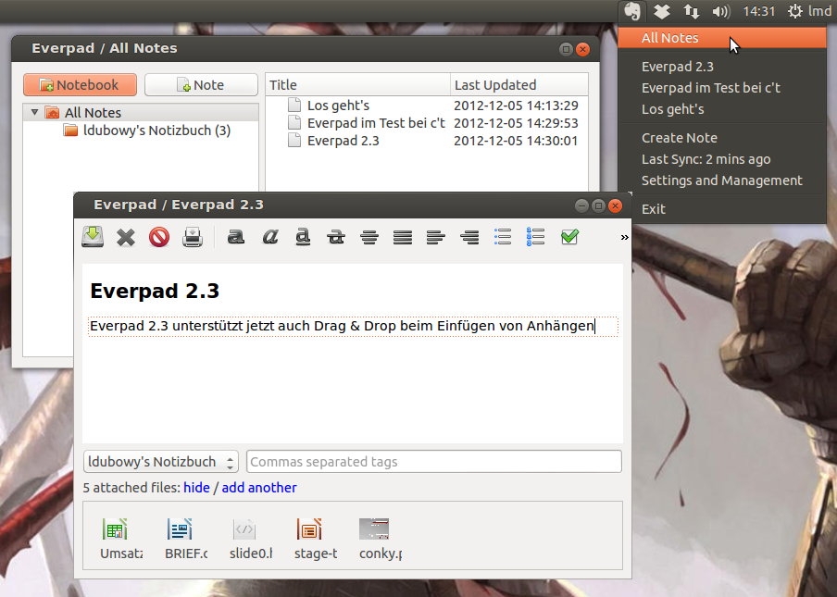Apply italic formatting in note editor

click(270, 236)
